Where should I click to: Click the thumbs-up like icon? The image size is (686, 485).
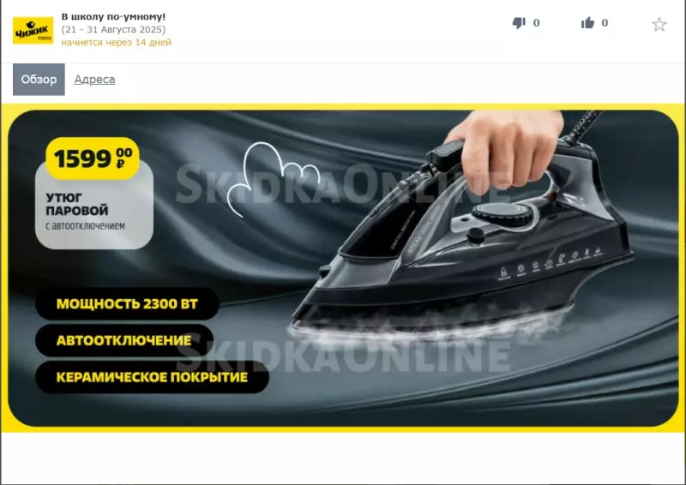click(x=587, y=23)
